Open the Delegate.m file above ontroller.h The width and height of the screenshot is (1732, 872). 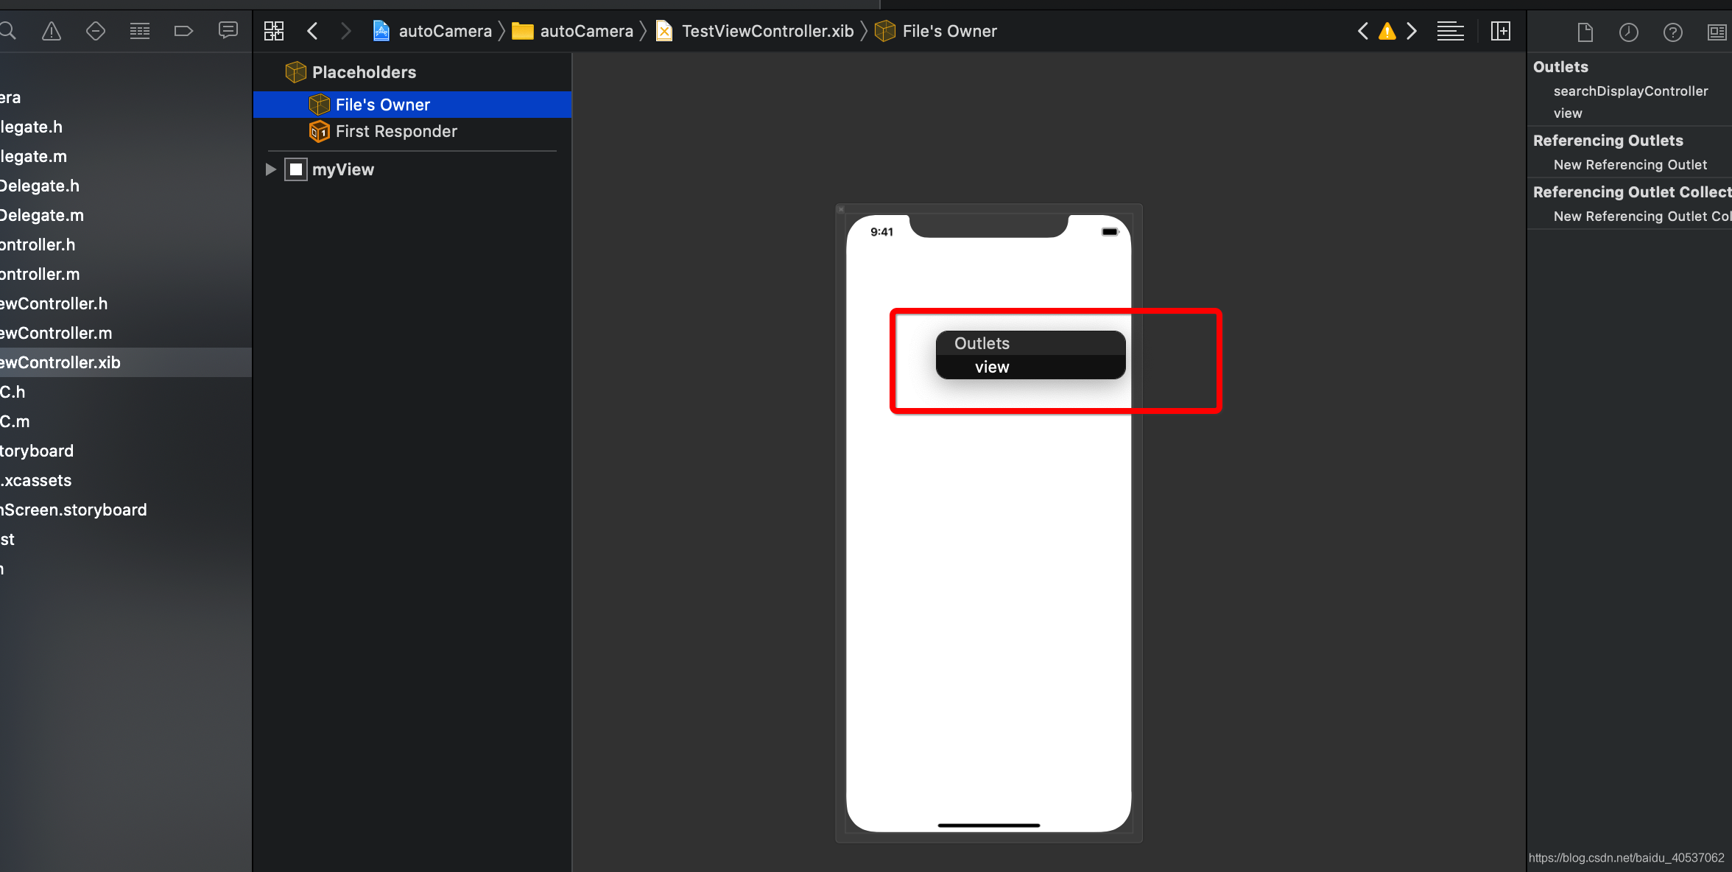[x=42, y=215]
